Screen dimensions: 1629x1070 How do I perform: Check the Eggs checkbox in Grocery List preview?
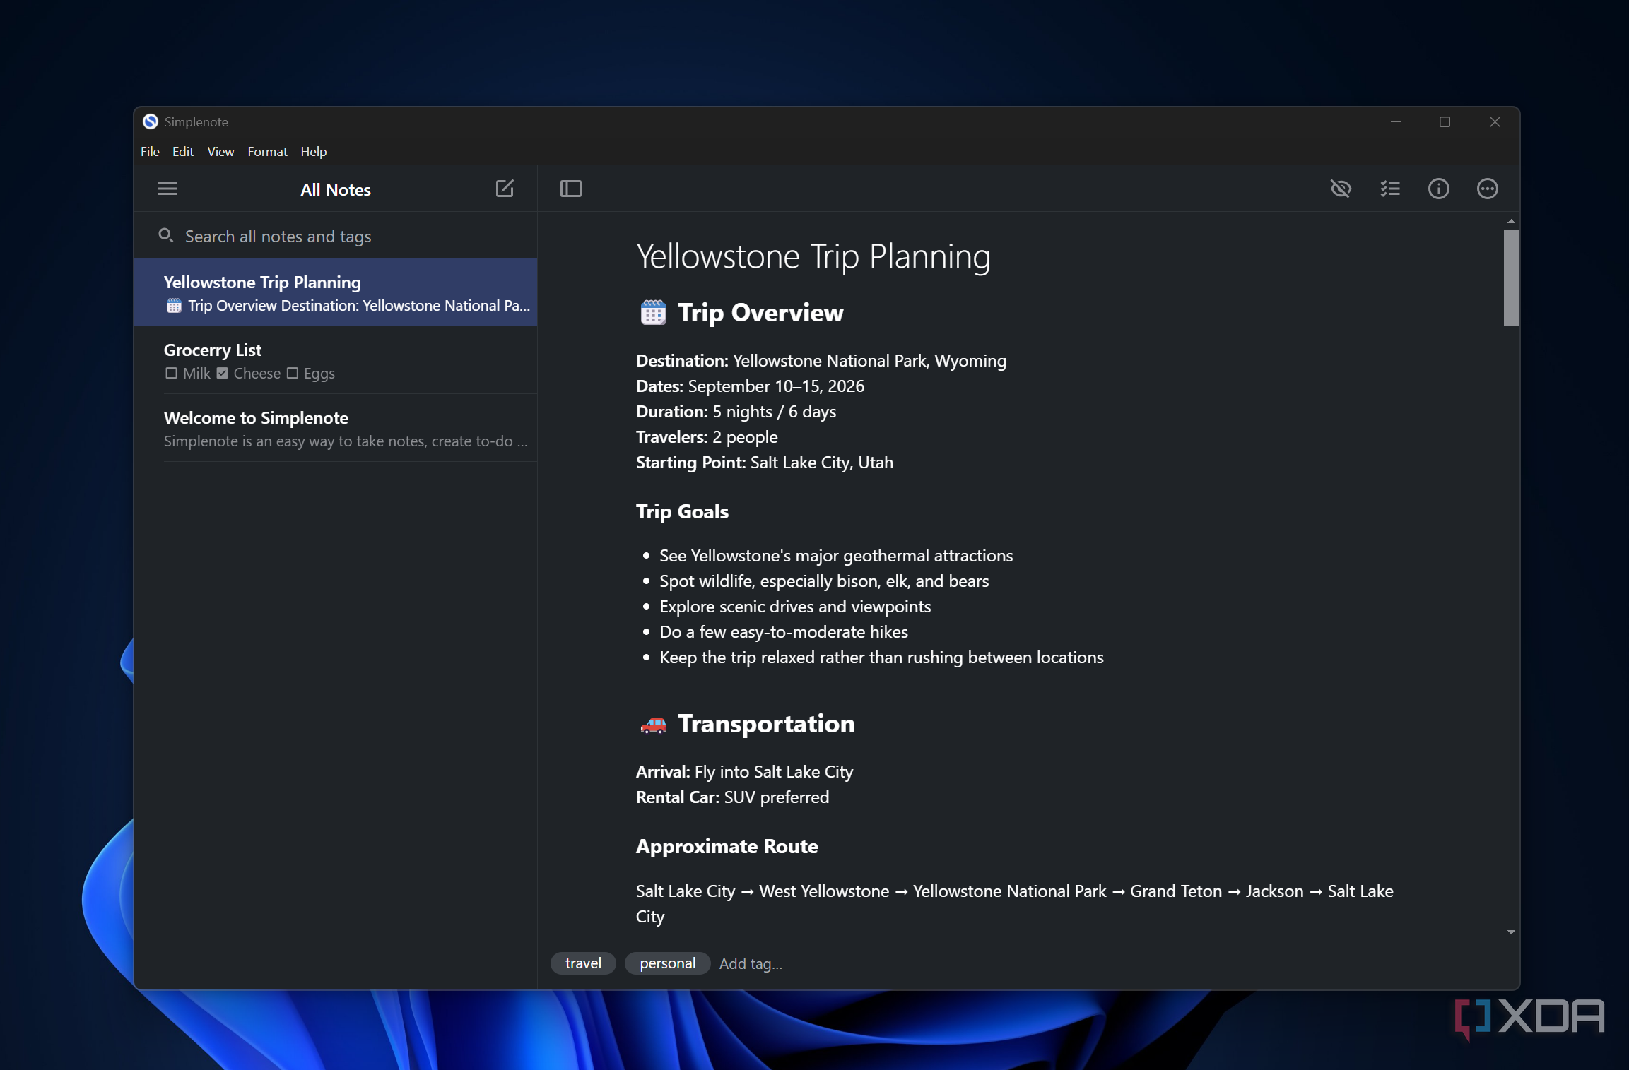(x=293, y=373)
